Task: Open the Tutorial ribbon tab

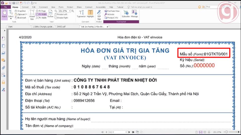Action: [x=120, y=7]
